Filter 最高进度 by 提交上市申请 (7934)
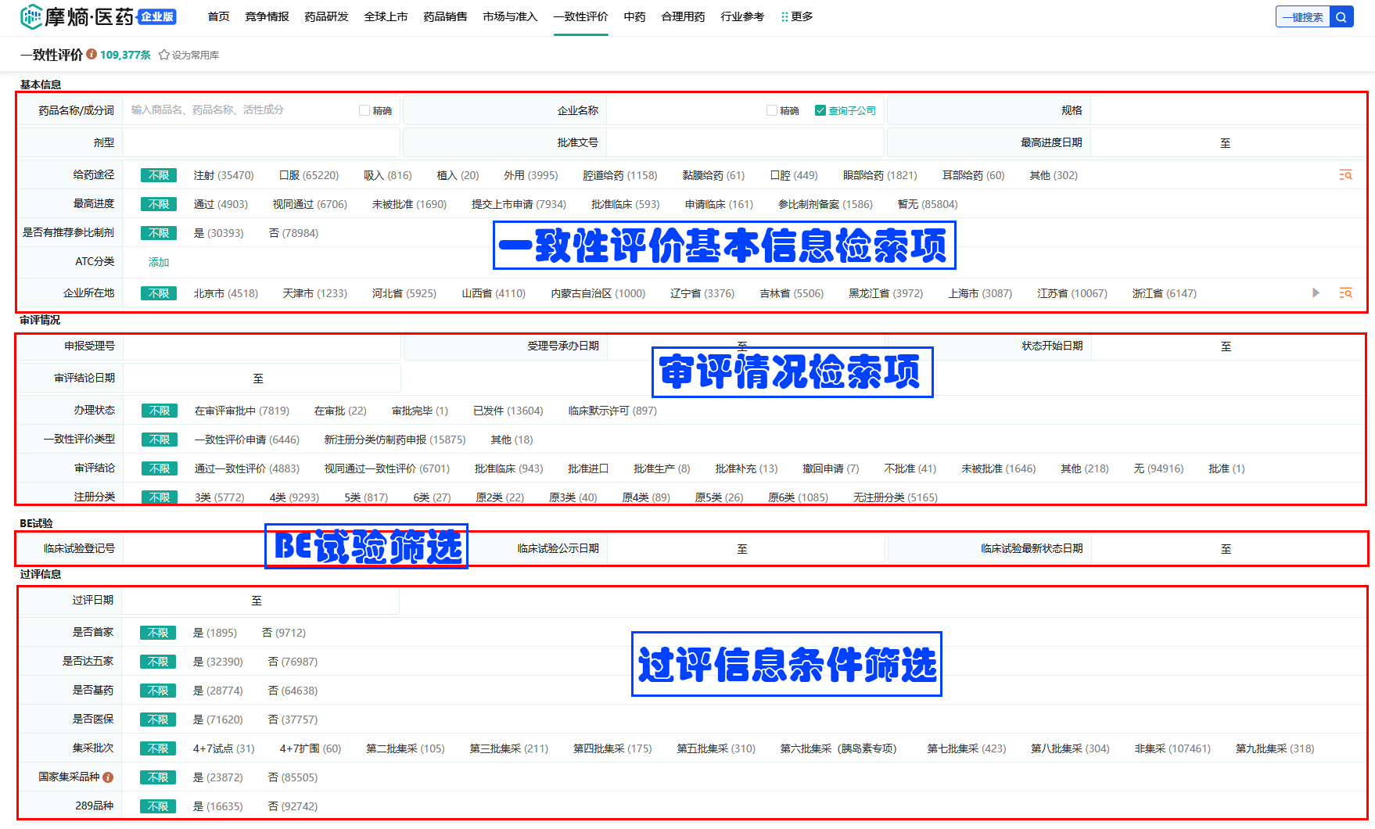The image size is (1375, 829). click(519, 204)
